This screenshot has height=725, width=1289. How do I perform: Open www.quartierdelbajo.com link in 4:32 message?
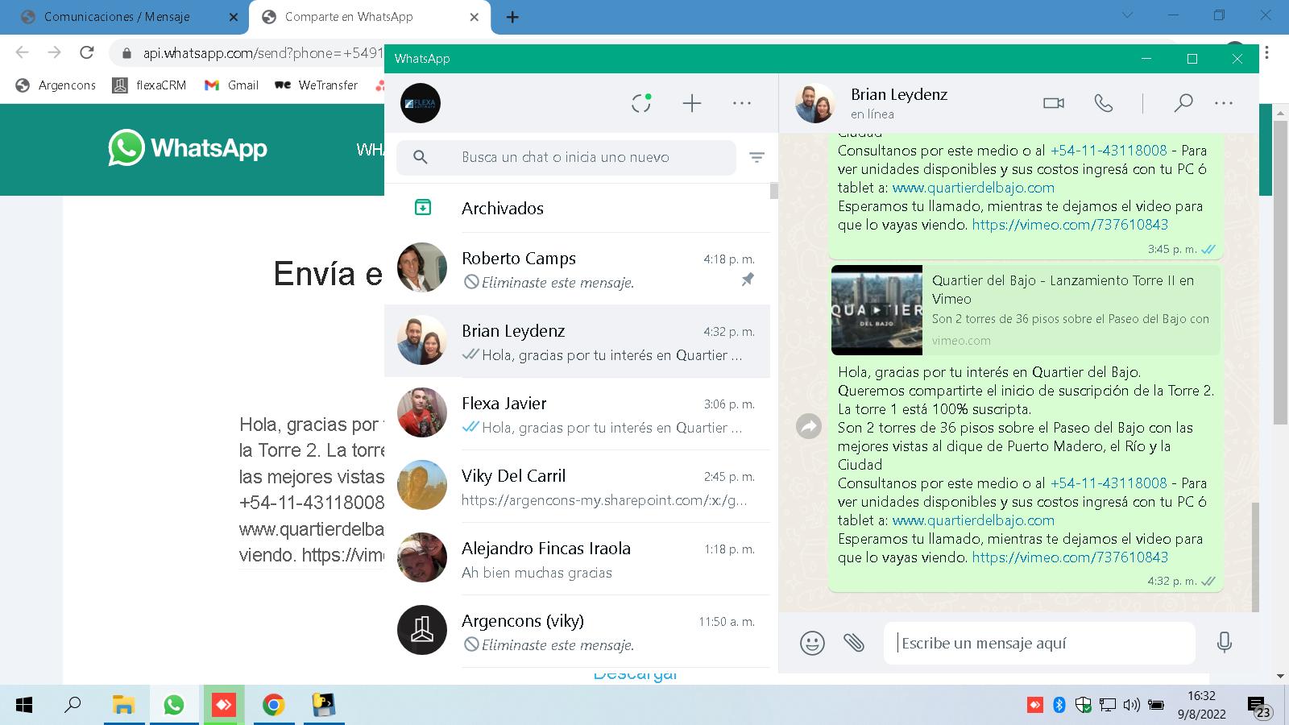coord(973,520)
